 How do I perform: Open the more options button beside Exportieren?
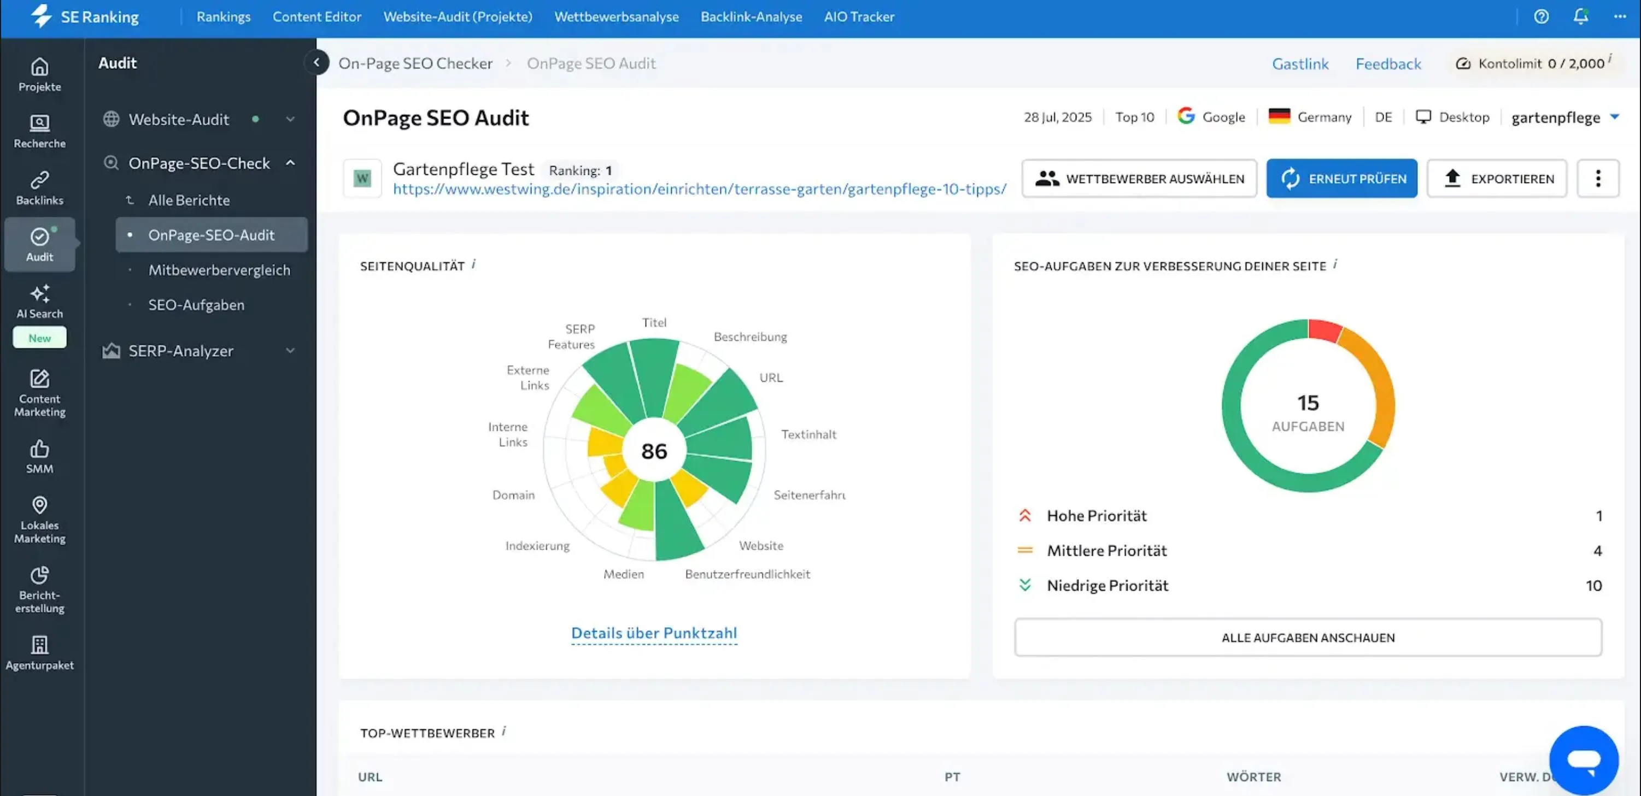(1598, 178)
